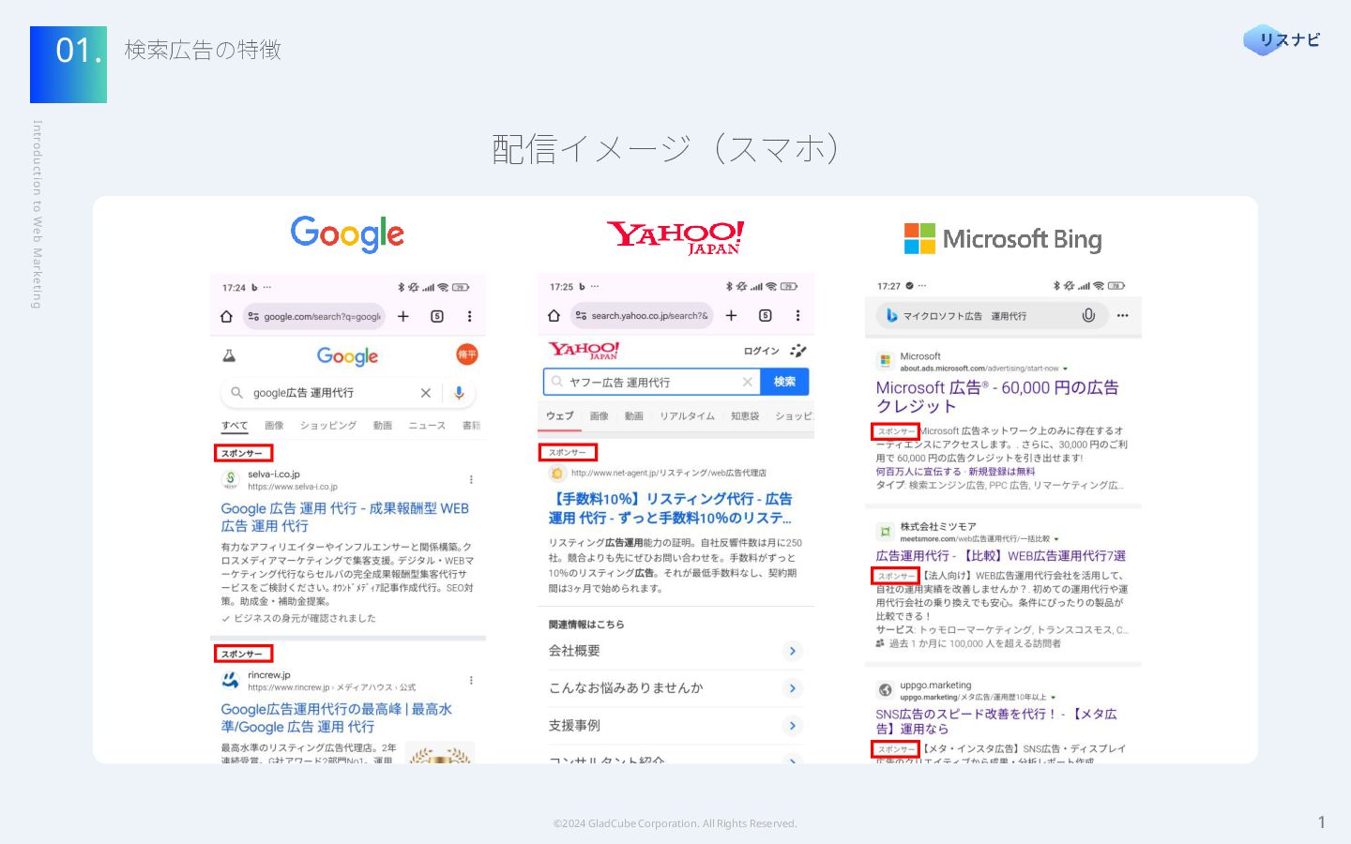Click the globe favicon for uppgo.marketing

coord(885,690)
